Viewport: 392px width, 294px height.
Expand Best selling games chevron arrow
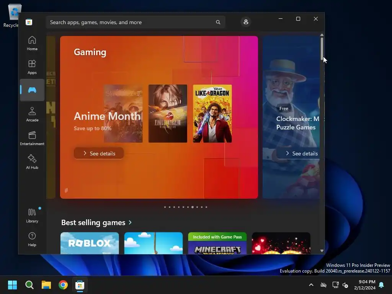pyautogui.click(x=130, y=222)
